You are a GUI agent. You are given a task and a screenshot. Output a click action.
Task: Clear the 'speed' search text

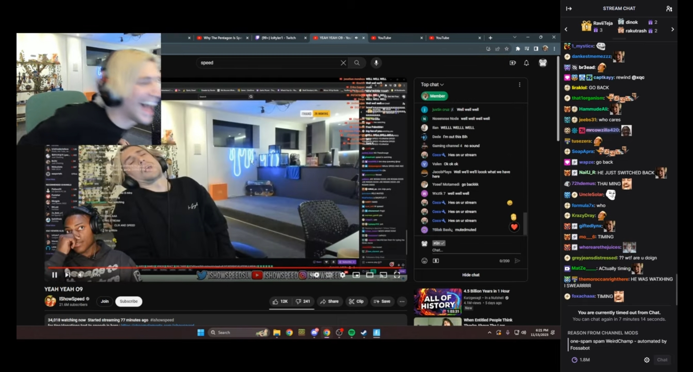pos(343,63)
